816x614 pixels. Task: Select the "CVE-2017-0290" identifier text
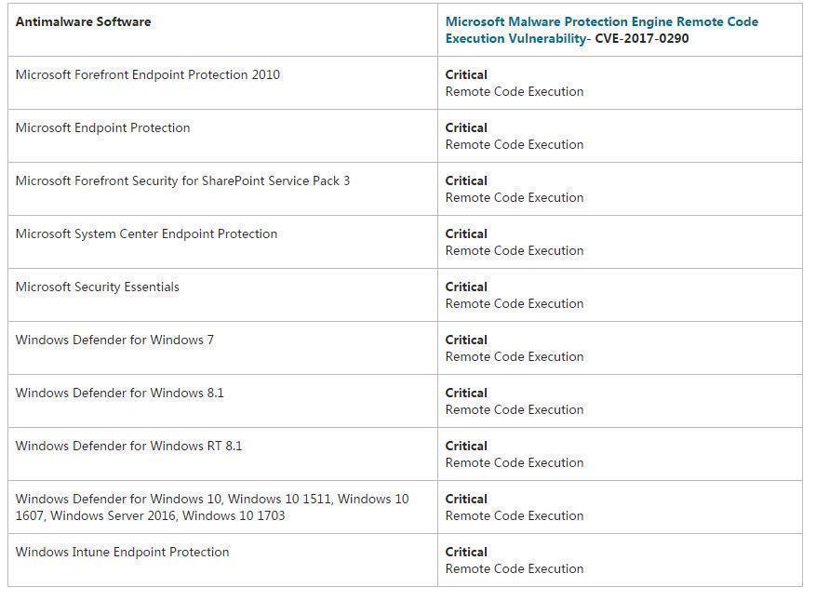pos(642,38)
